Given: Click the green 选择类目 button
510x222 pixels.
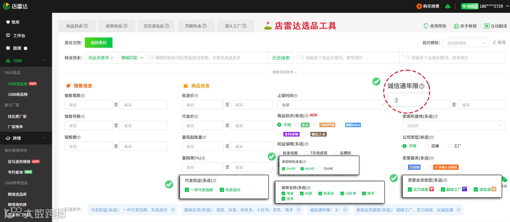Looking at the screenshot, I should (99, 43).
